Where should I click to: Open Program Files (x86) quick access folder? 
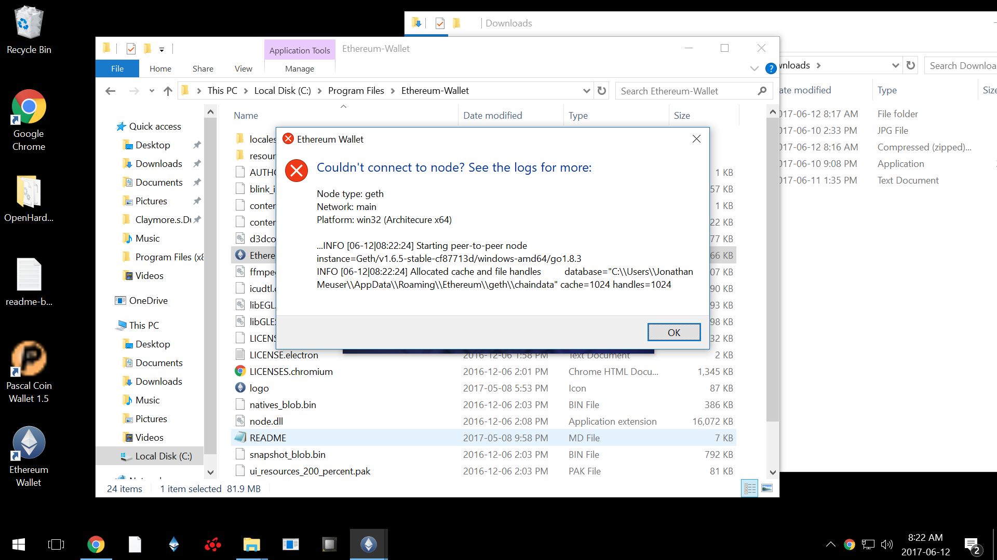pos(163,257)
